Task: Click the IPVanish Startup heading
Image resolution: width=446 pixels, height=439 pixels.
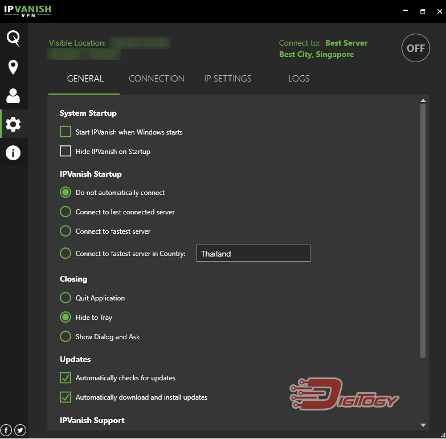Action: (x=91, y=174)
